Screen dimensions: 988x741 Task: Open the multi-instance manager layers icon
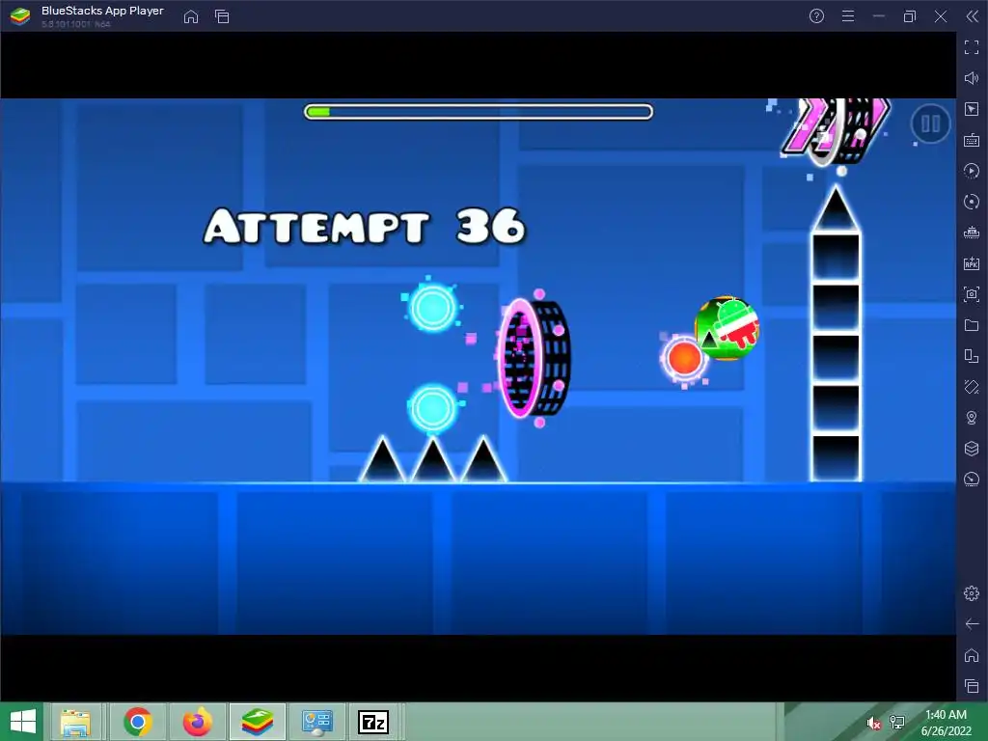(972, 448)
